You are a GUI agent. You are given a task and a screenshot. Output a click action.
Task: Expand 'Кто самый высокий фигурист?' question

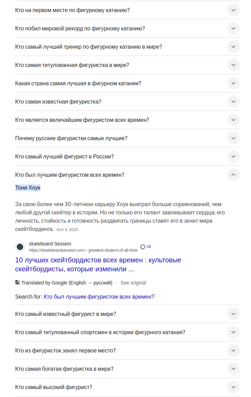pos(233,387)
